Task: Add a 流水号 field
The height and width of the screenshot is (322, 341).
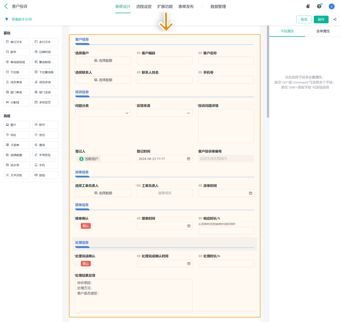Action: 17,165
